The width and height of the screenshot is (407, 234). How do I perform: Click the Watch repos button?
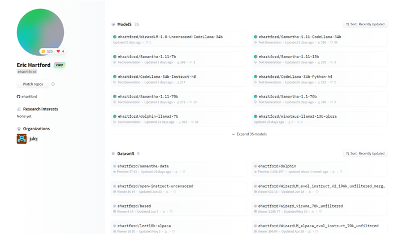click(x=33, y=84)
